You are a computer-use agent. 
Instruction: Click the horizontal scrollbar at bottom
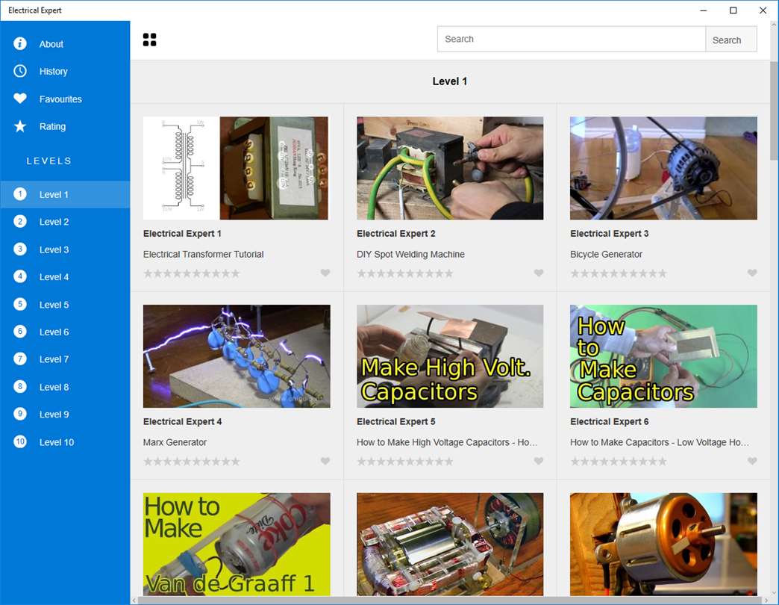coord(450,601)
